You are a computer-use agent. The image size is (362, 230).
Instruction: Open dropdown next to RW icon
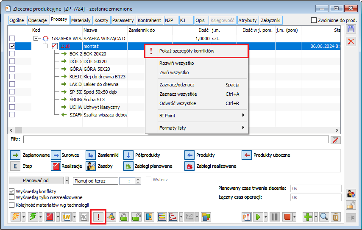point(74,217)
